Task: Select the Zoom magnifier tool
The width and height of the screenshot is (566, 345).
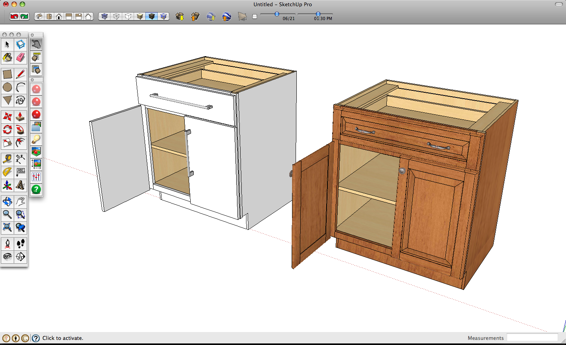Action: click(x=7, y=215)
